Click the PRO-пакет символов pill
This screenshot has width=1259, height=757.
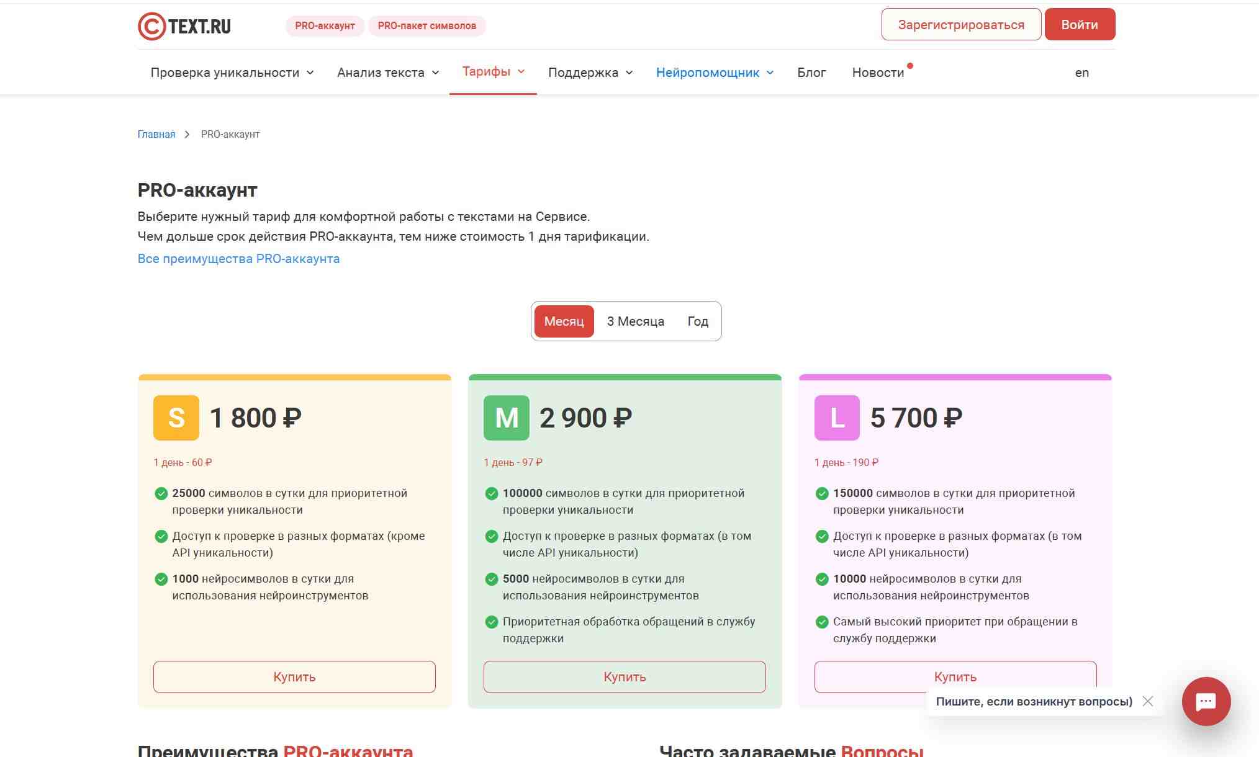(426, 26)
